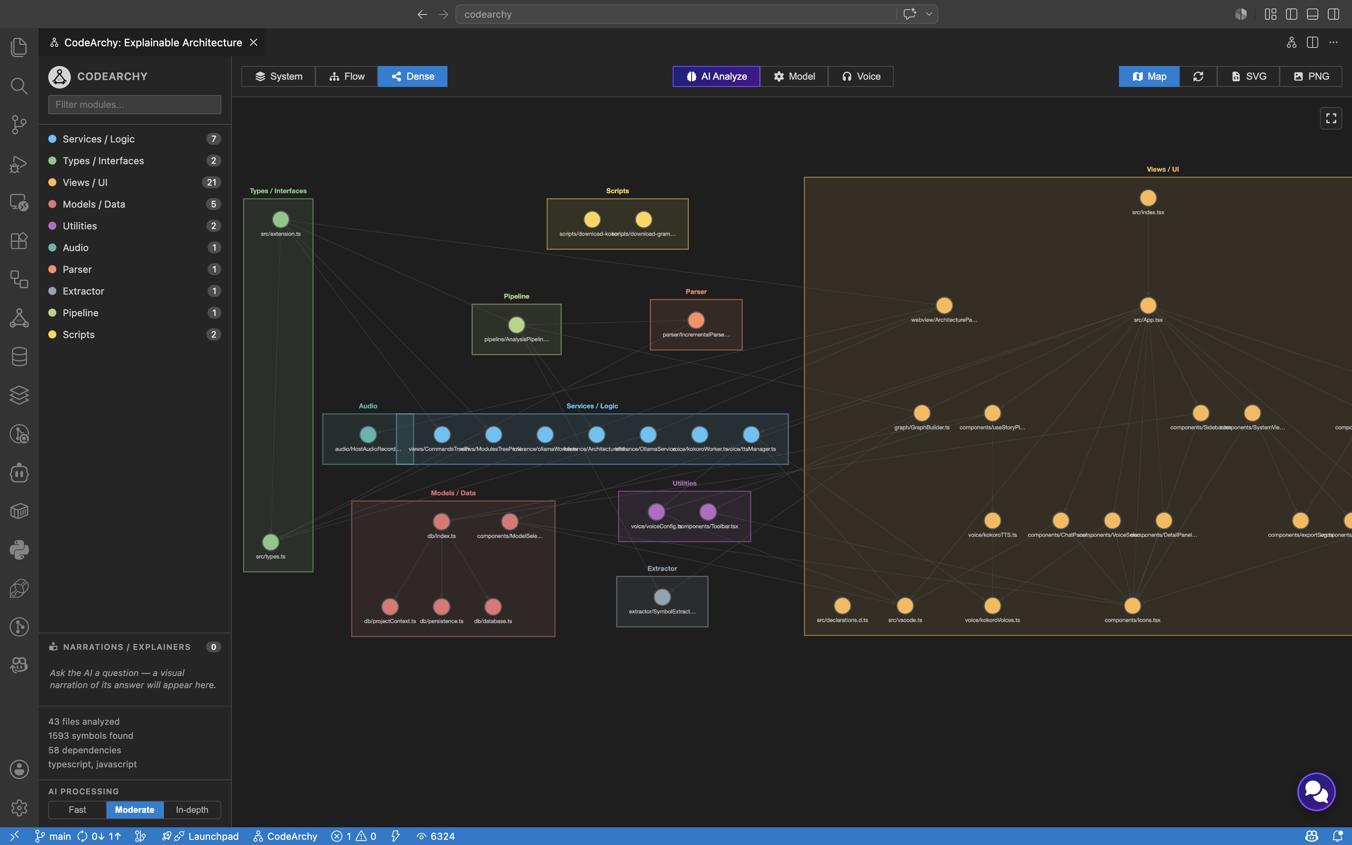The image size is (1352, 845).
Task: Click the split editor icon
Action: (x=1312, y=43)
